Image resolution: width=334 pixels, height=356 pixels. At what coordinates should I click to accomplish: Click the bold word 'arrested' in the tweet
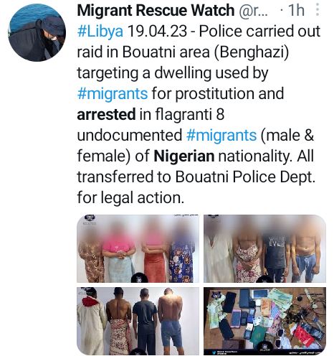[x=106, y=114]
